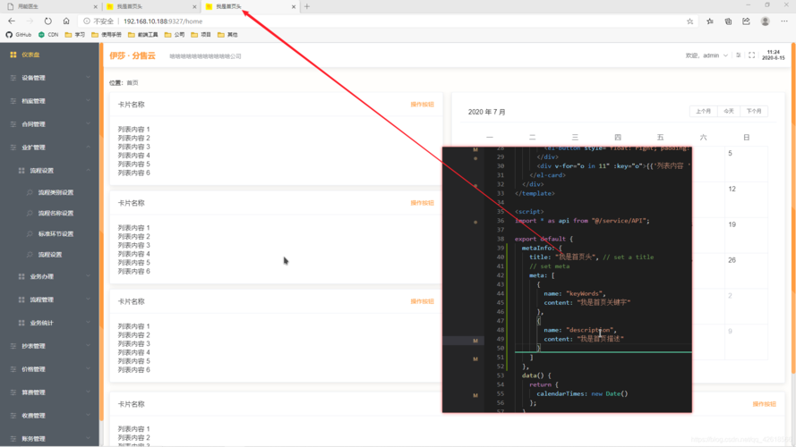This screenshot has width=796, height=447.
Task: Open the browser profile avatar
Action: pos(765,21)
